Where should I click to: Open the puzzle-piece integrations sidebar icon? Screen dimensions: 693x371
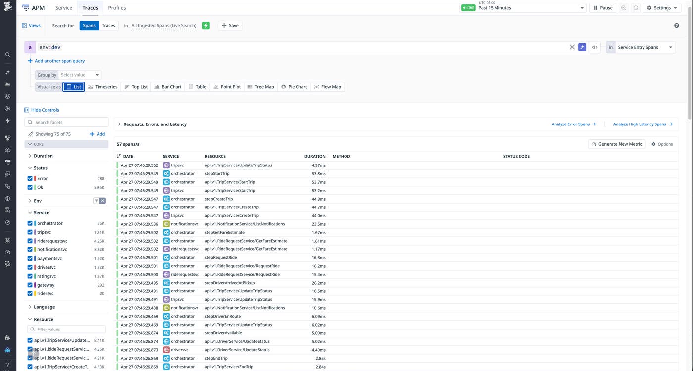coord(7,338)
